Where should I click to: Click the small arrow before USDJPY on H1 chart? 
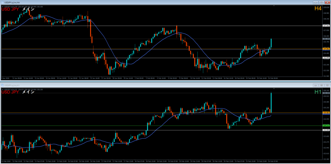pyautogui.click(x=3, y=89)
